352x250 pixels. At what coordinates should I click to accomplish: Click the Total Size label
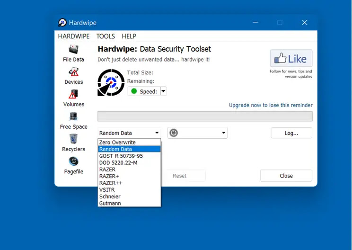tap(140, 72)
